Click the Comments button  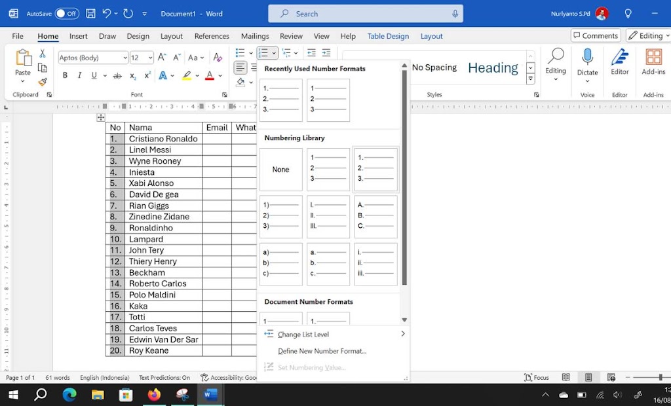[596, 36]
